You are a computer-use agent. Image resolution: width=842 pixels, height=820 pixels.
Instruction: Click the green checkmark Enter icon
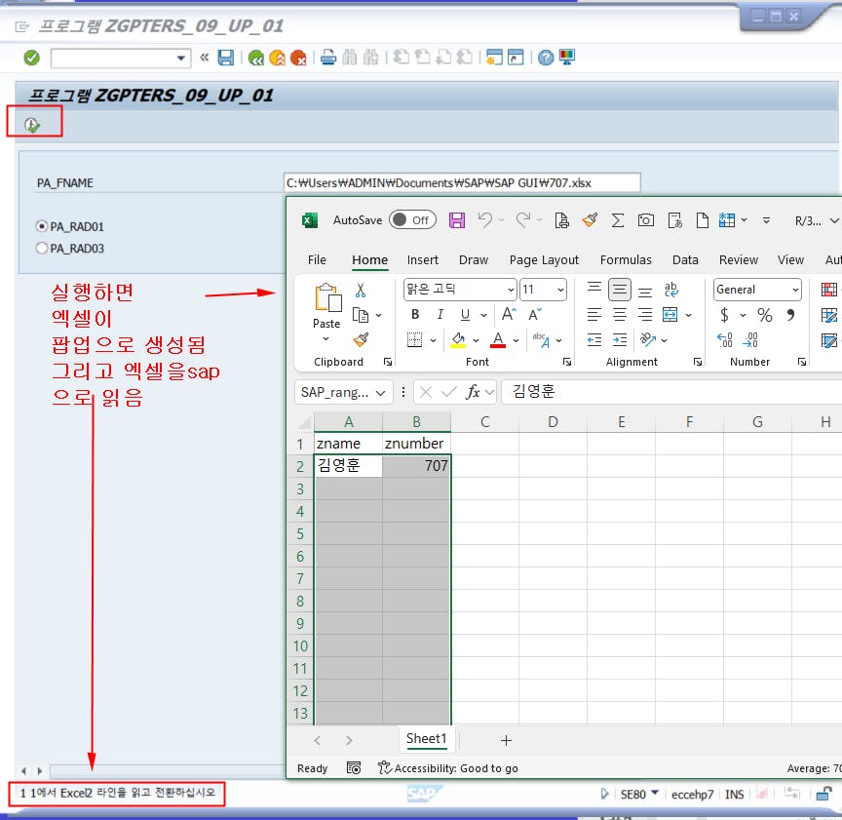click(x=32, y=58)
